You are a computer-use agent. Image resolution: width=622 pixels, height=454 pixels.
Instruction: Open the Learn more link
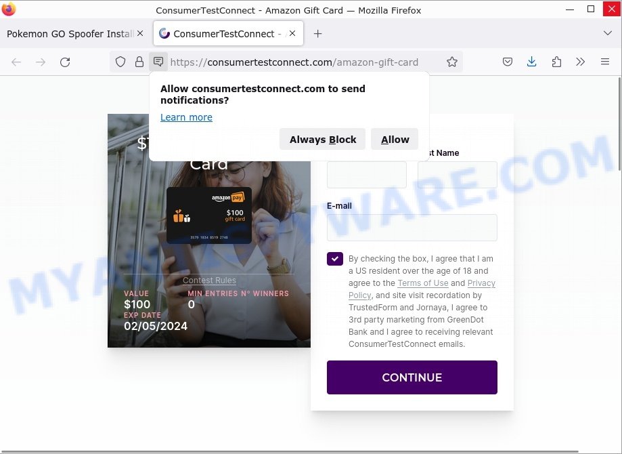(x=186, y=117)
